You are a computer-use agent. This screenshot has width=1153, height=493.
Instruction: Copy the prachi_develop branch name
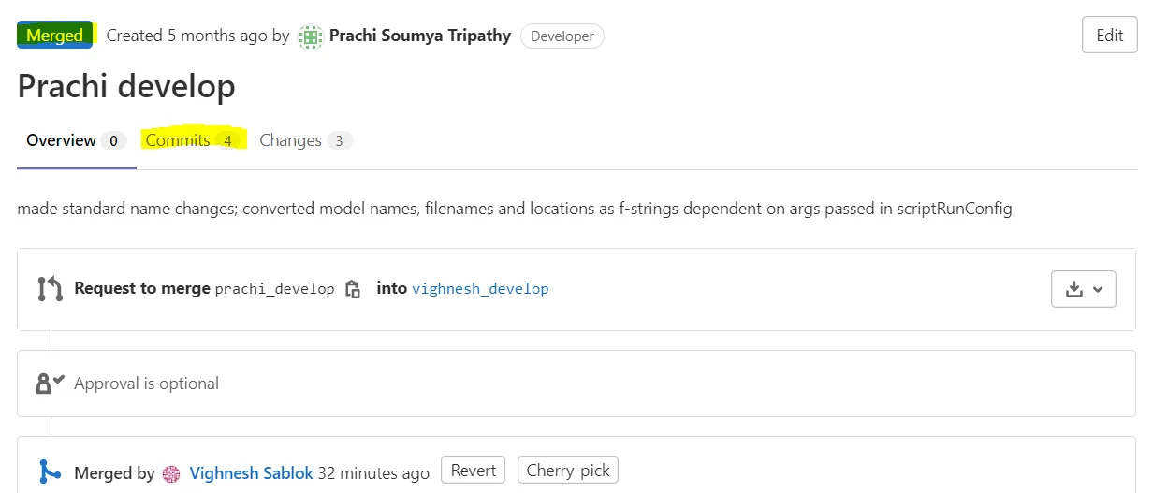[x=353, y=289]
